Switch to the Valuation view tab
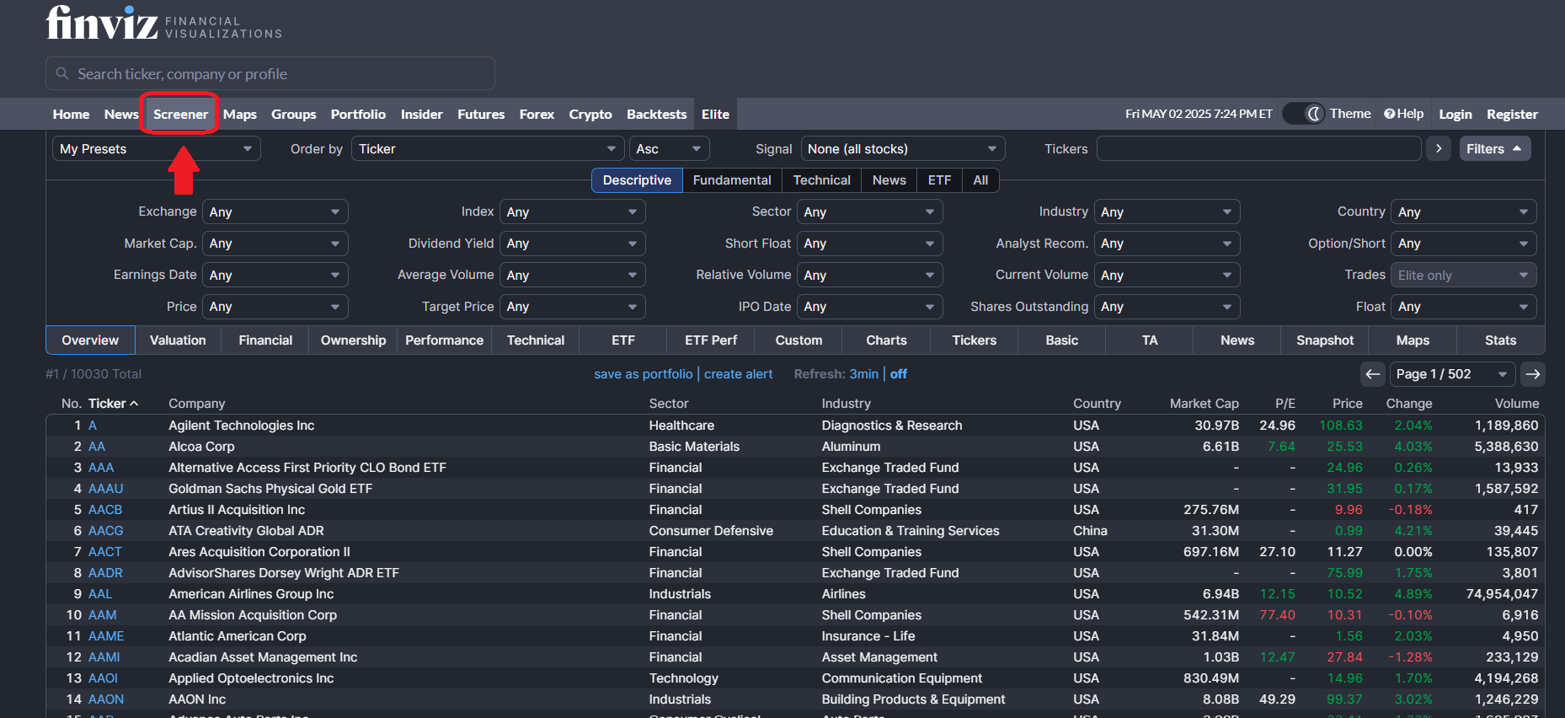 tap(178, 340)
